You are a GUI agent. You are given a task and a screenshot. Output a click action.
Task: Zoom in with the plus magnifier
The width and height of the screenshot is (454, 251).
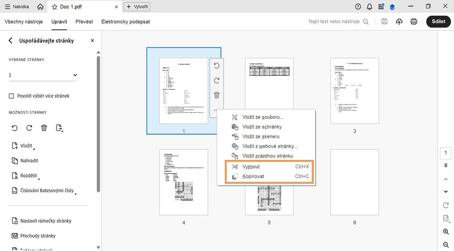coord(446,232)
